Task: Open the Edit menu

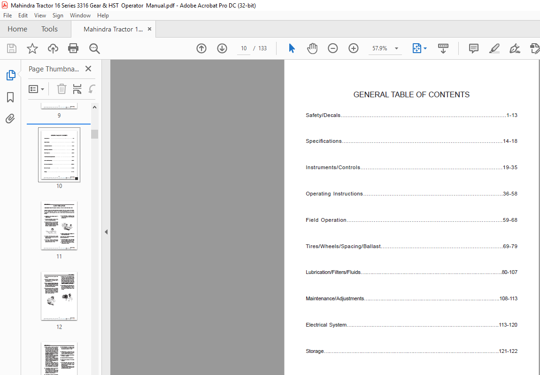Action: [x=23, y=16]
